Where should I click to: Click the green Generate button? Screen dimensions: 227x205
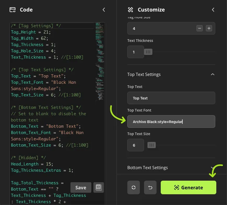point(188,187)
